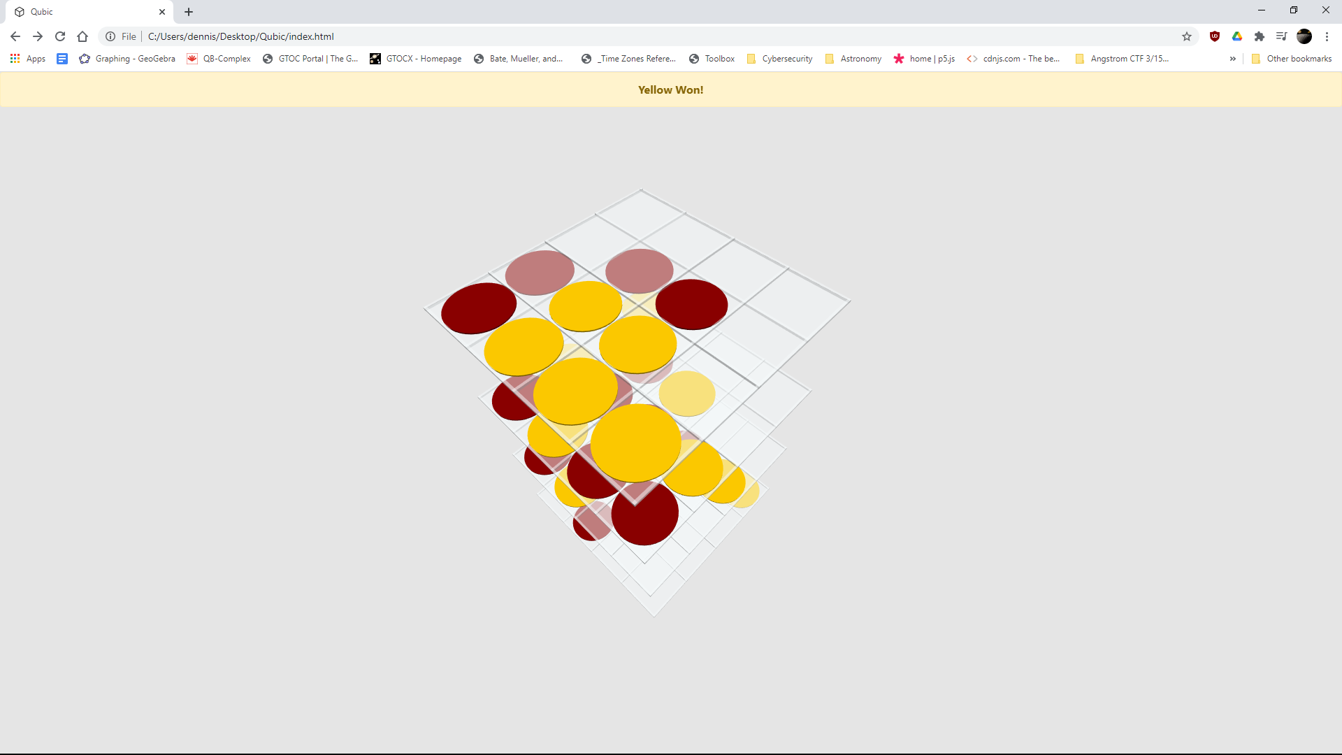Click the Home icon in toolbar
1342x755 pixels.
click(82, 36)
